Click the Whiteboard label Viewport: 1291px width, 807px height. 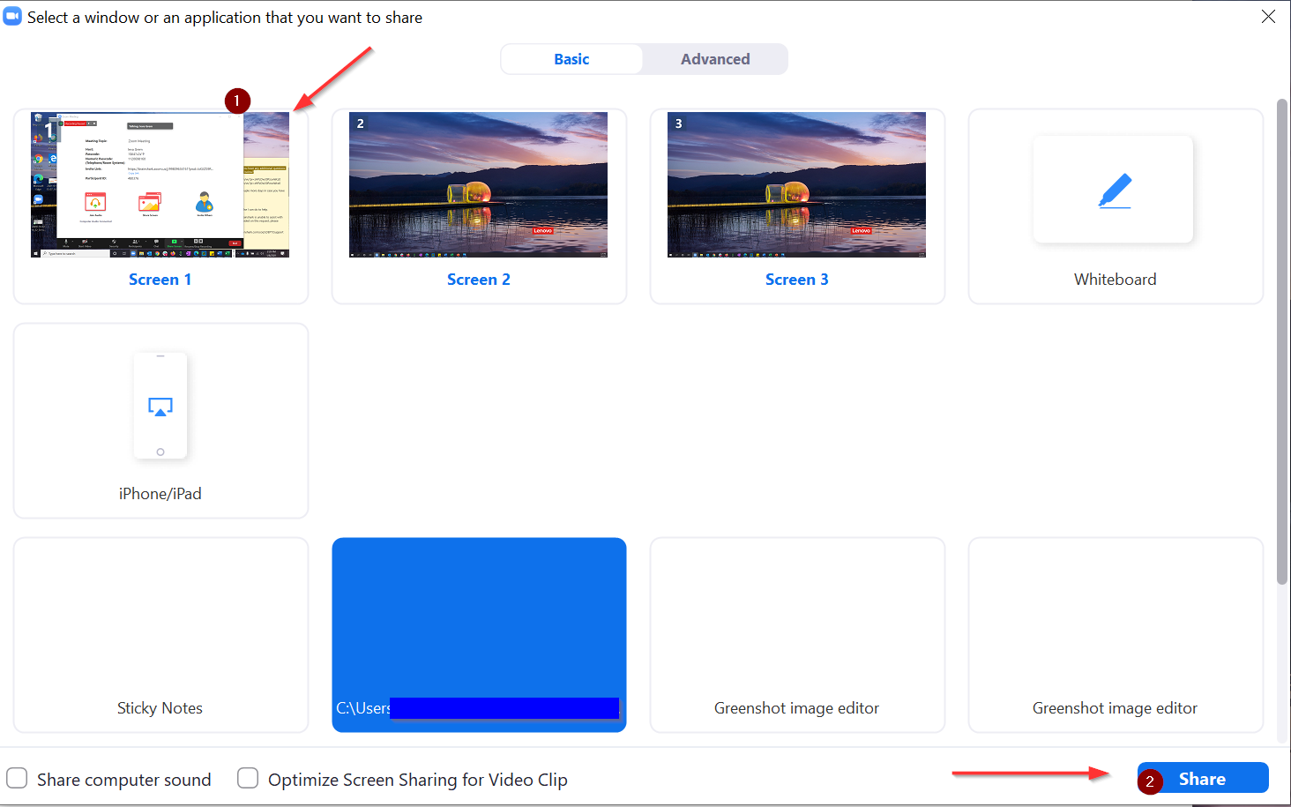click(1115, 280)
